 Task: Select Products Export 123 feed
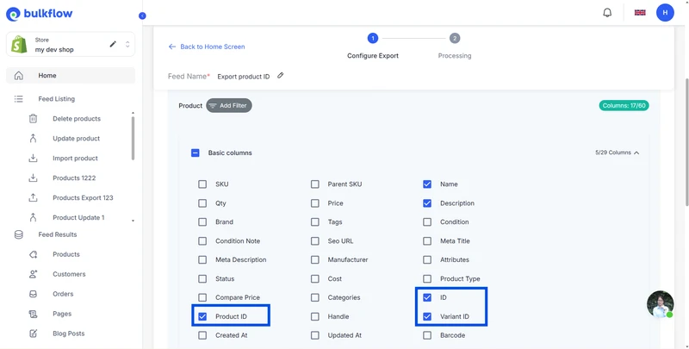83,198
